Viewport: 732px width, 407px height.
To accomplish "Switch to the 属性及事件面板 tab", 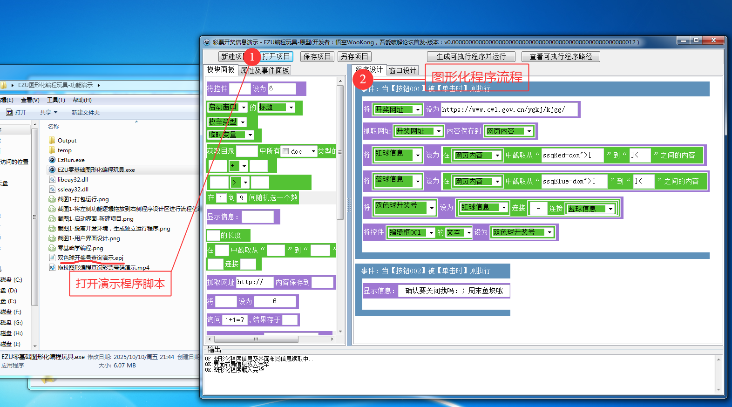I will coord(264,70).
